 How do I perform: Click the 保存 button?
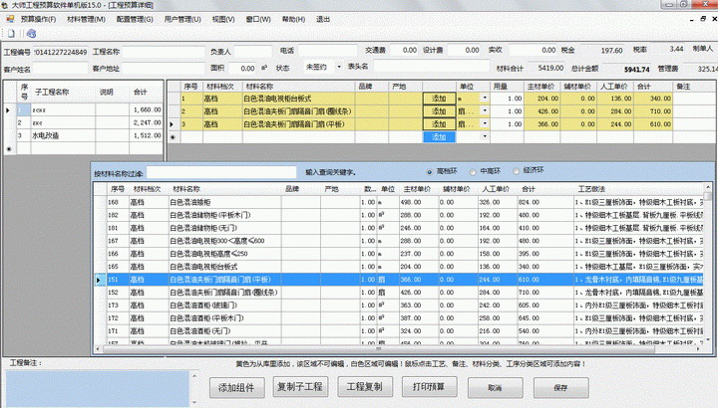(x=560, y=388)
